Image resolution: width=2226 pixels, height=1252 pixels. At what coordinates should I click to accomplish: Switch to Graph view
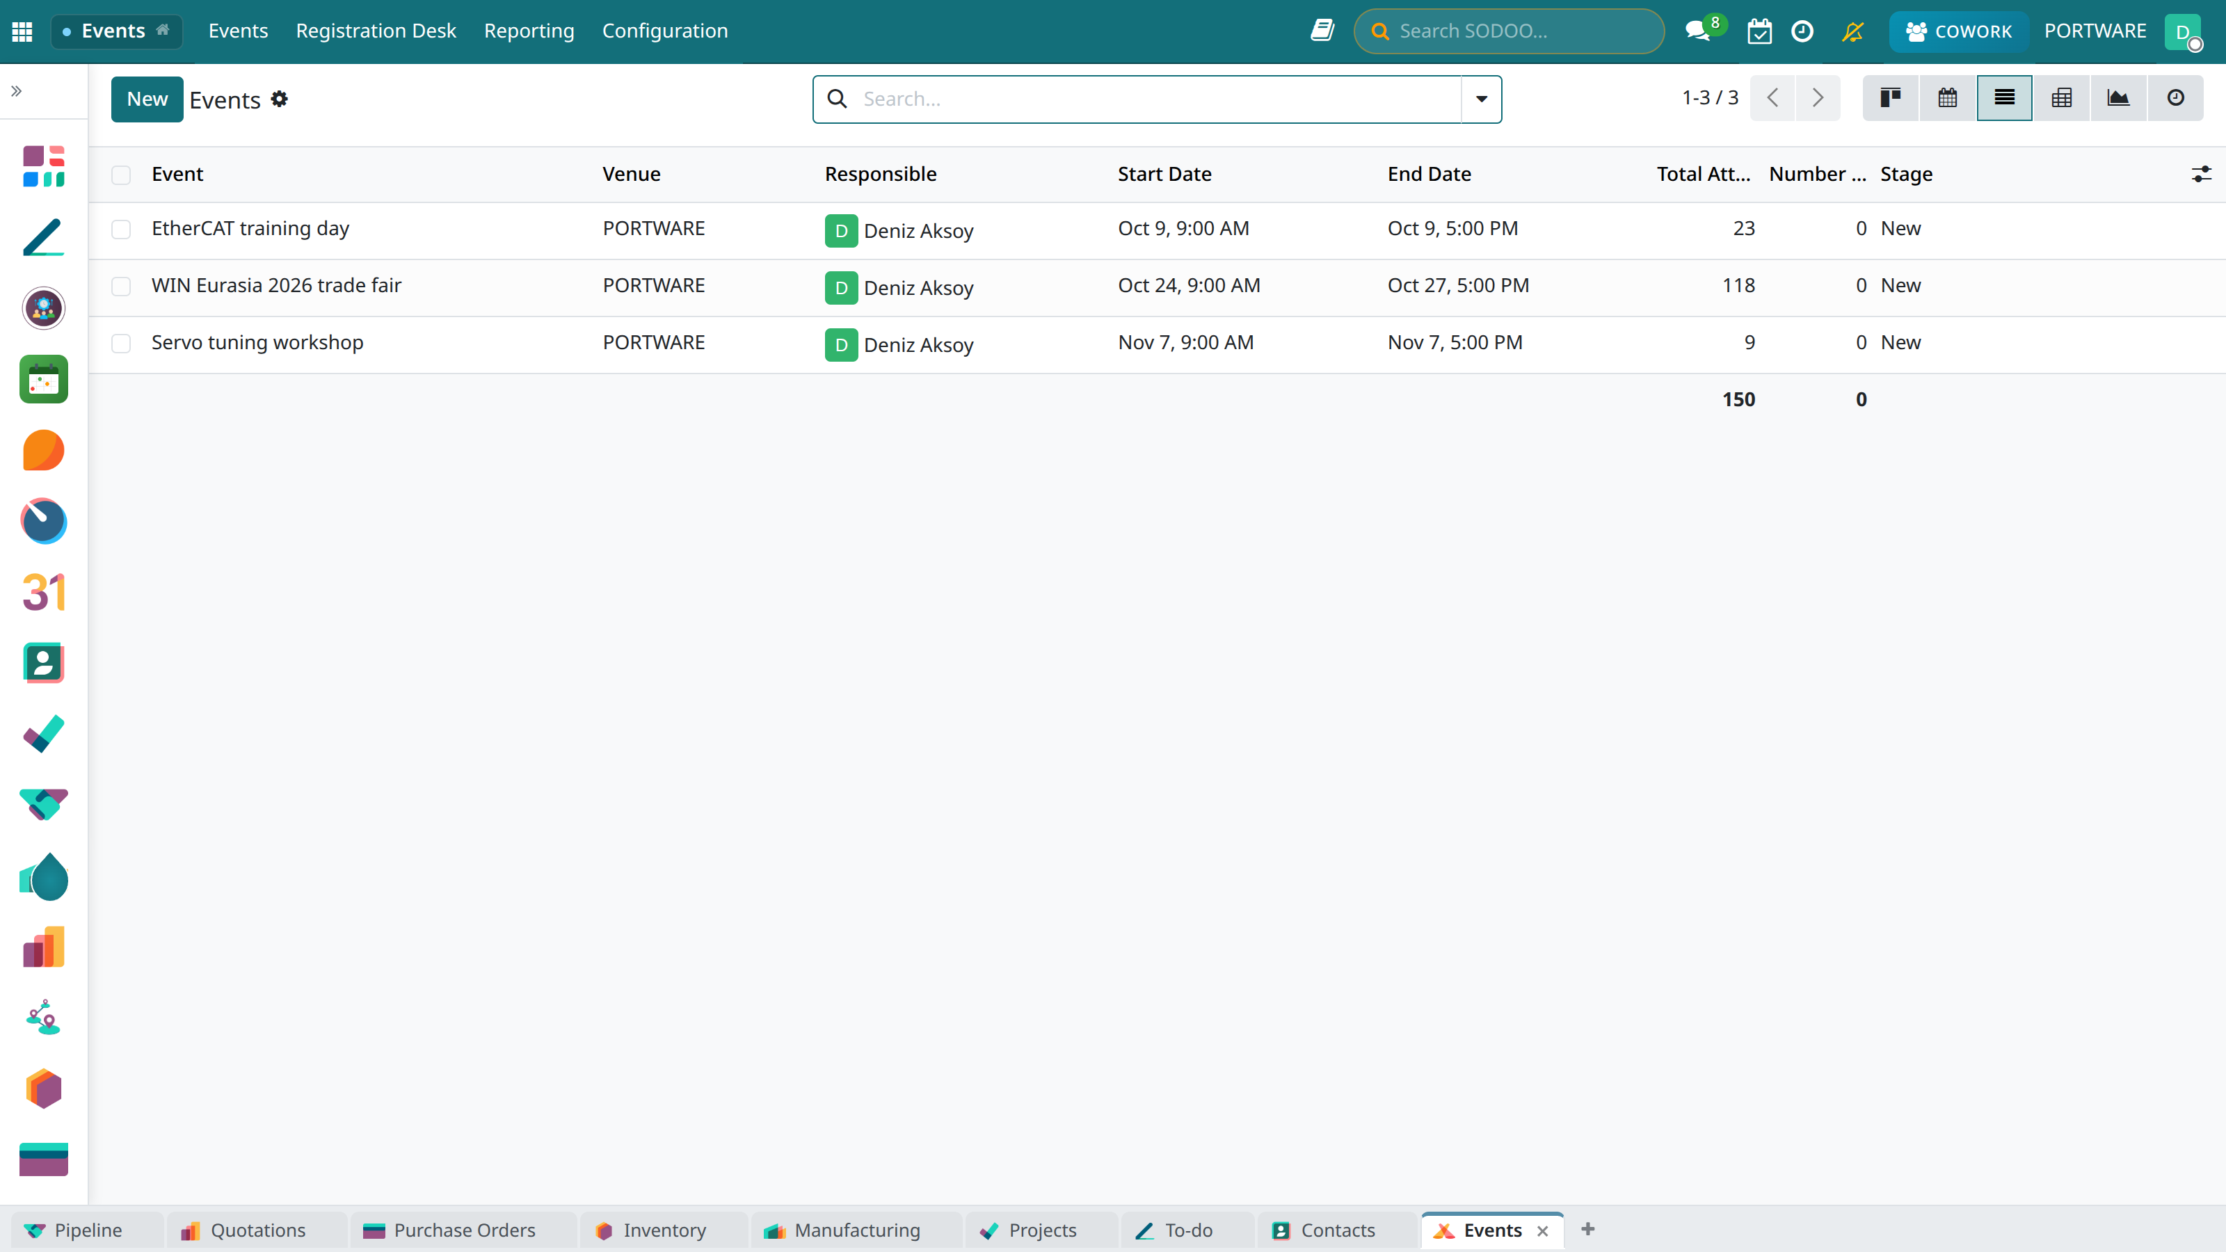coord(2119,99)
